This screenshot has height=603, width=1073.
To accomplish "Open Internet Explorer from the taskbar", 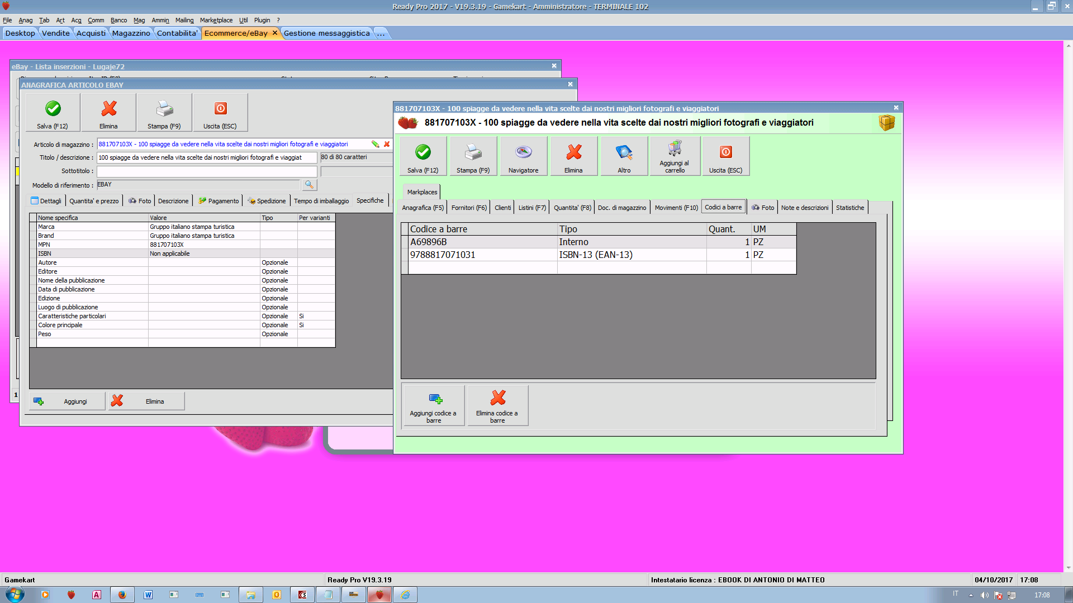I will click(x=405, y=595).
